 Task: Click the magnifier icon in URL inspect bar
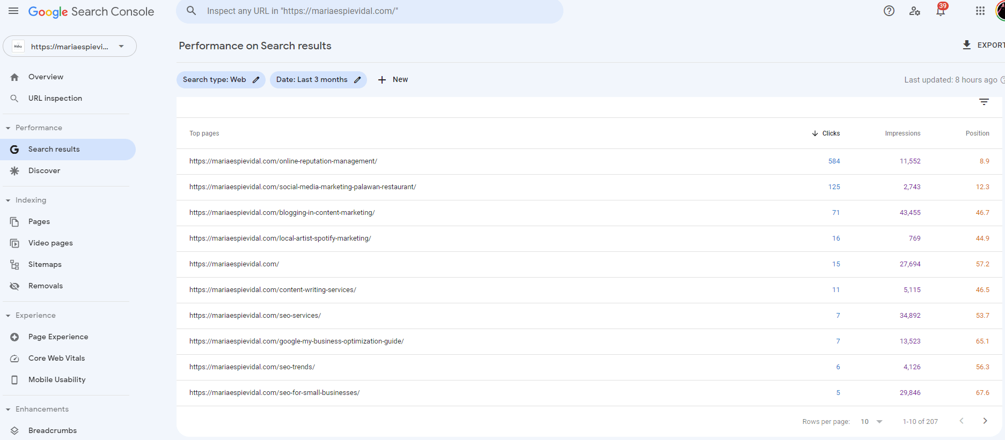click(x=192, y=11)
